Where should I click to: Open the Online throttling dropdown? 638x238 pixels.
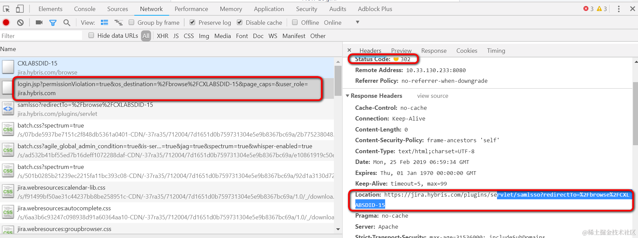tap(342, 22)
